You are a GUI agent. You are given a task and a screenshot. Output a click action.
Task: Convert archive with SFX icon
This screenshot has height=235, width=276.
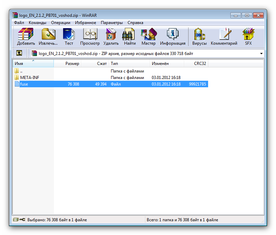tap(248, 34)
